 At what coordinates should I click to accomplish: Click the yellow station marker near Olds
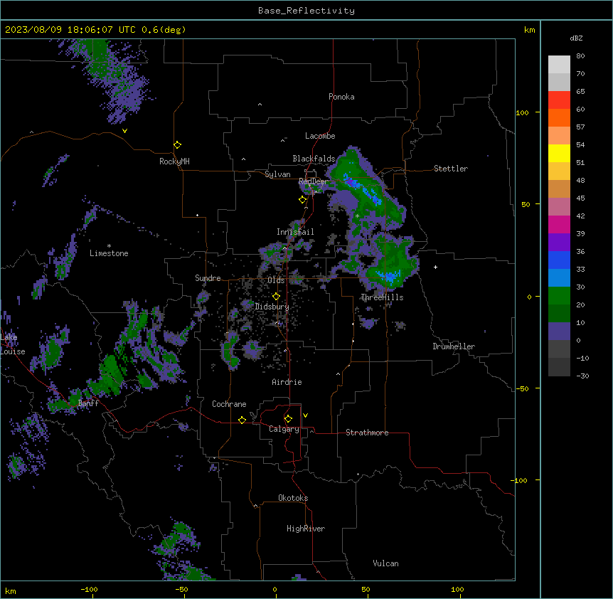[277, 296]
